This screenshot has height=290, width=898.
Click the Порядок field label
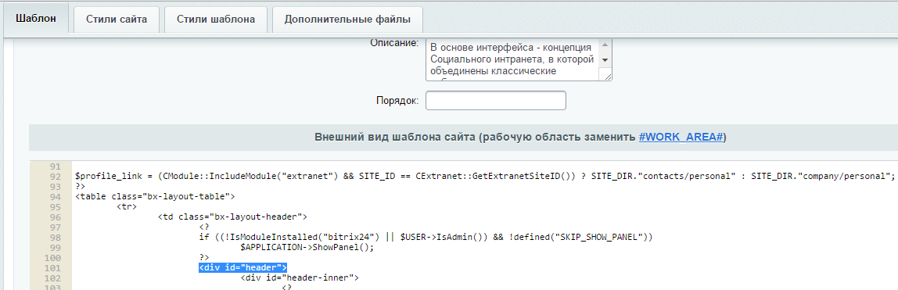(x=397, y=100)
